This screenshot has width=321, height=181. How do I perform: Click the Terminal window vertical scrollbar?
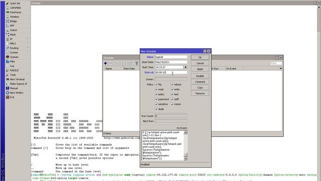click(319, 93)
